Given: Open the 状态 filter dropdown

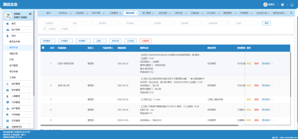Looking at the screenshot, I should (81, 23).
